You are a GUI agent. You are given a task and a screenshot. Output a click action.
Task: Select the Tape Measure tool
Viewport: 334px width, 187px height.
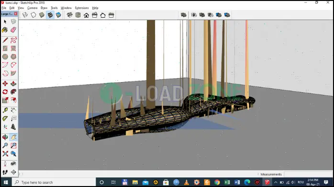pyautogui.click(x=5, y=110)
